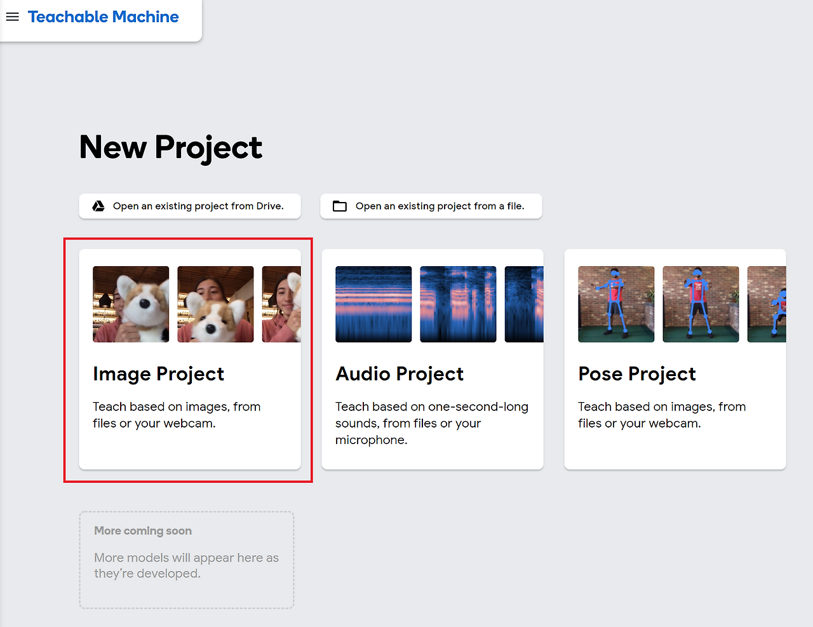Click the third, partially visible pose thumbnail
The width and height of the screenshot is (813, 627).
tap(767, 304)
